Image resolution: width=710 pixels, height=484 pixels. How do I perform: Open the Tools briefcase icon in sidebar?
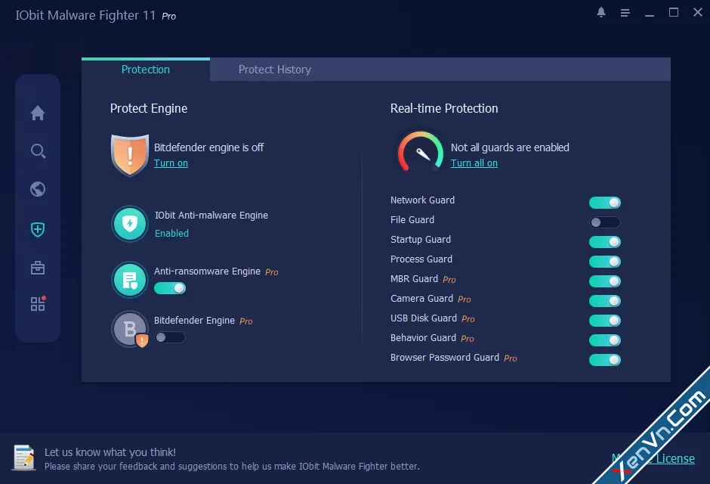tap(38, 268)
